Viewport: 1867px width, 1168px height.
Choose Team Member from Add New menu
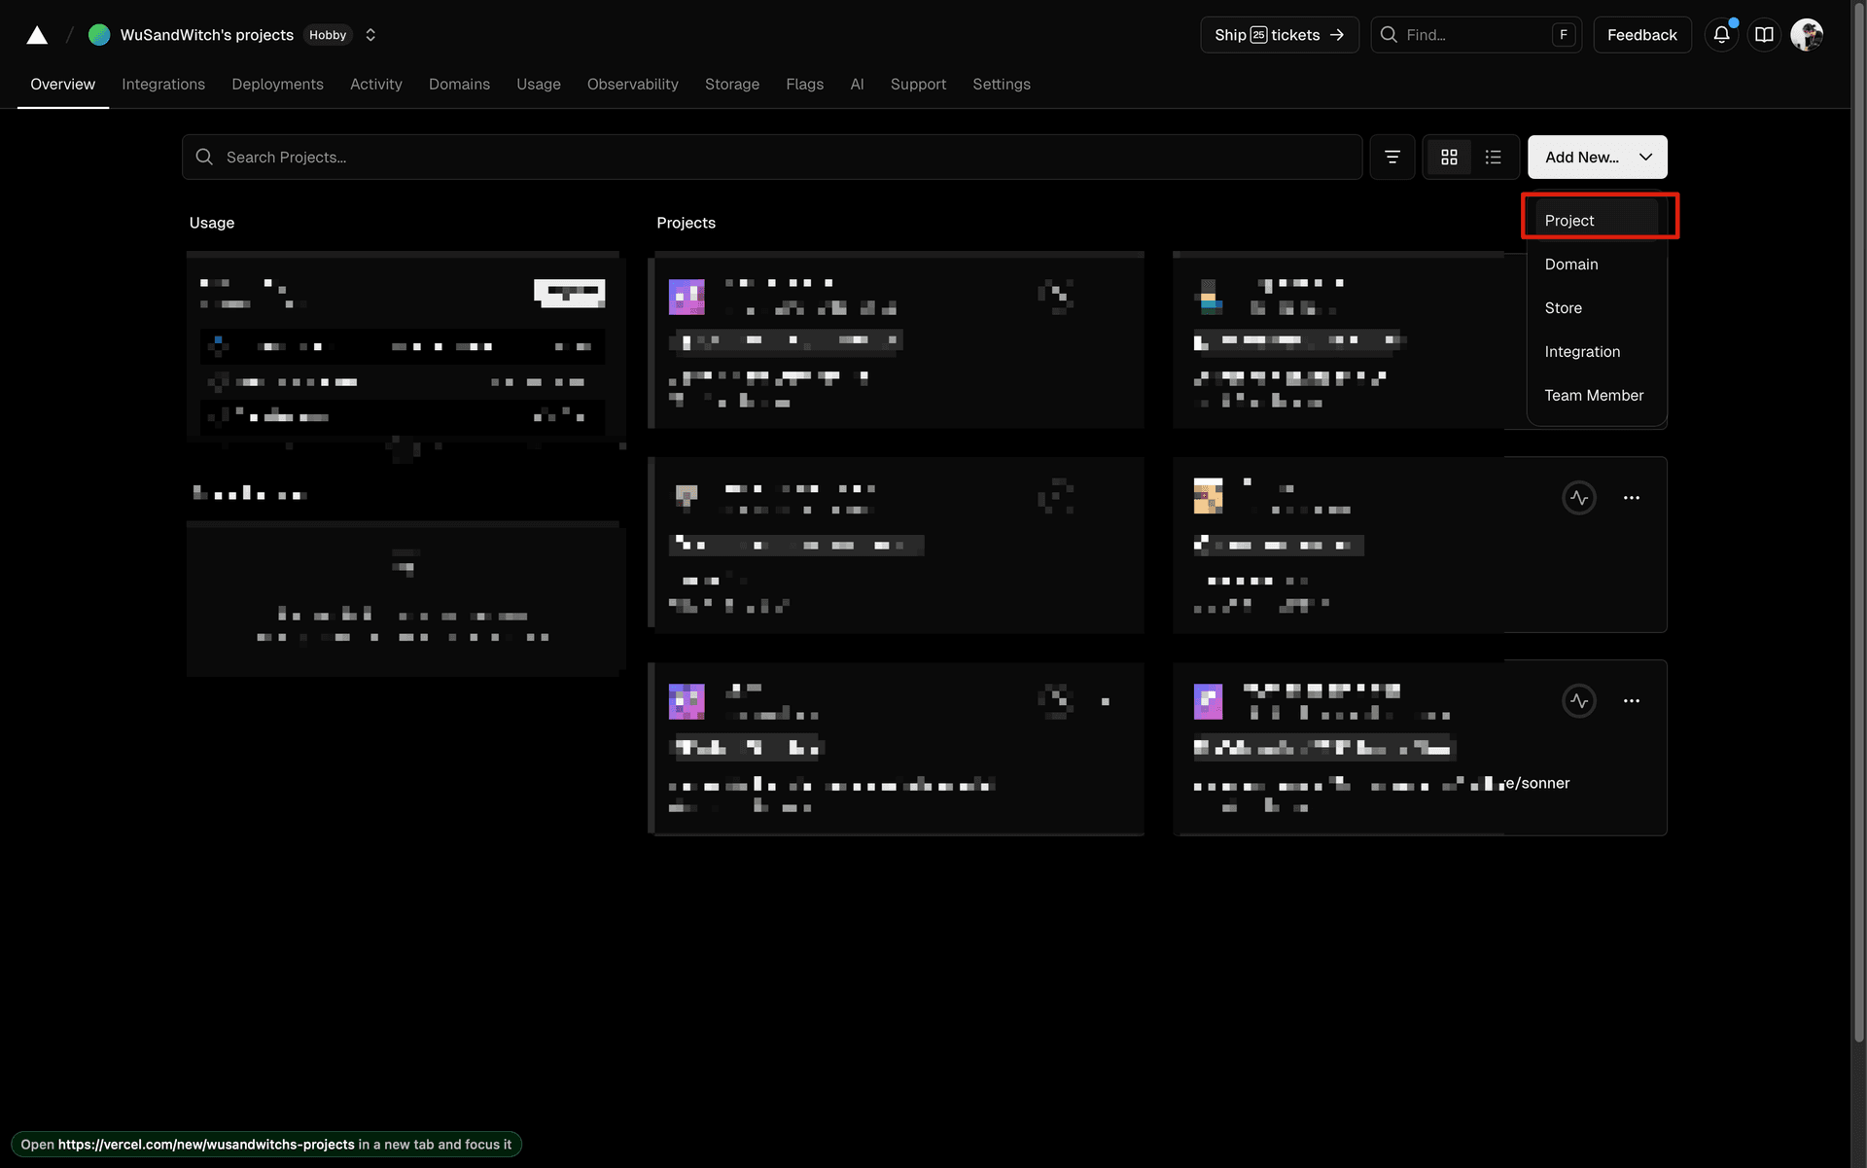[x=1594, y=396]
